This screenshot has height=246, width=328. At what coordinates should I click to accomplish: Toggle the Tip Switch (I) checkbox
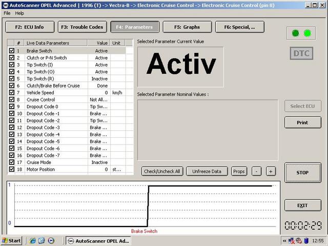point(11,65)
